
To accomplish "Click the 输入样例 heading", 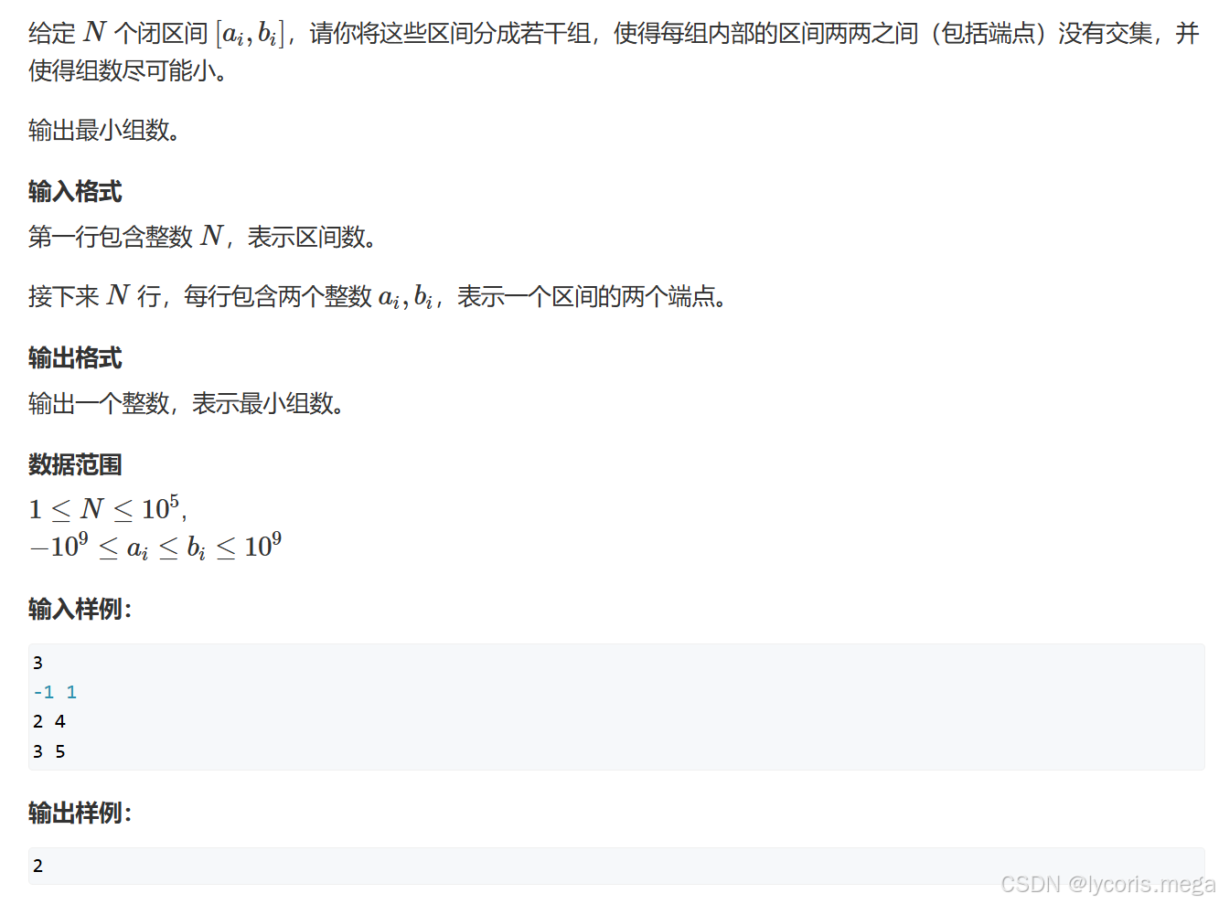I will [80, 610].
